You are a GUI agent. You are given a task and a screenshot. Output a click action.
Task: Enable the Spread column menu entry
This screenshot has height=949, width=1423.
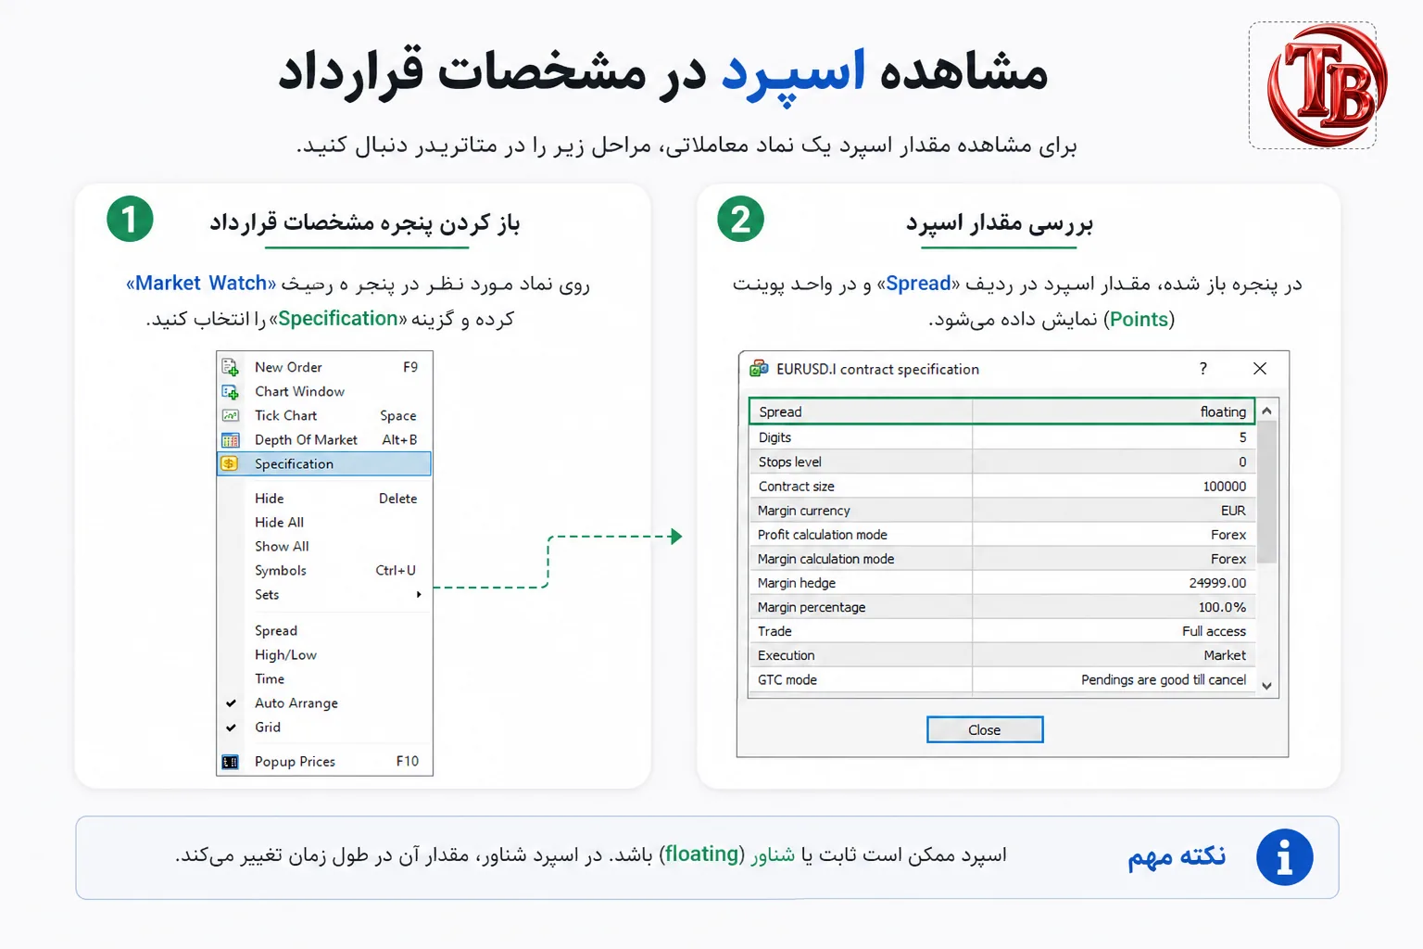276,631
